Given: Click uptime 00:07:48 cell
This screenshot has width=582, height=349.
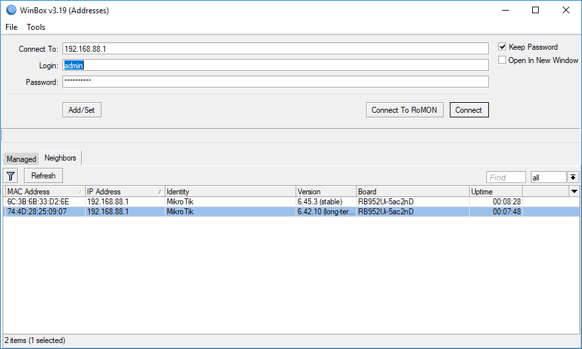Looking at the screenshot, I should click(x=507, y=212).
